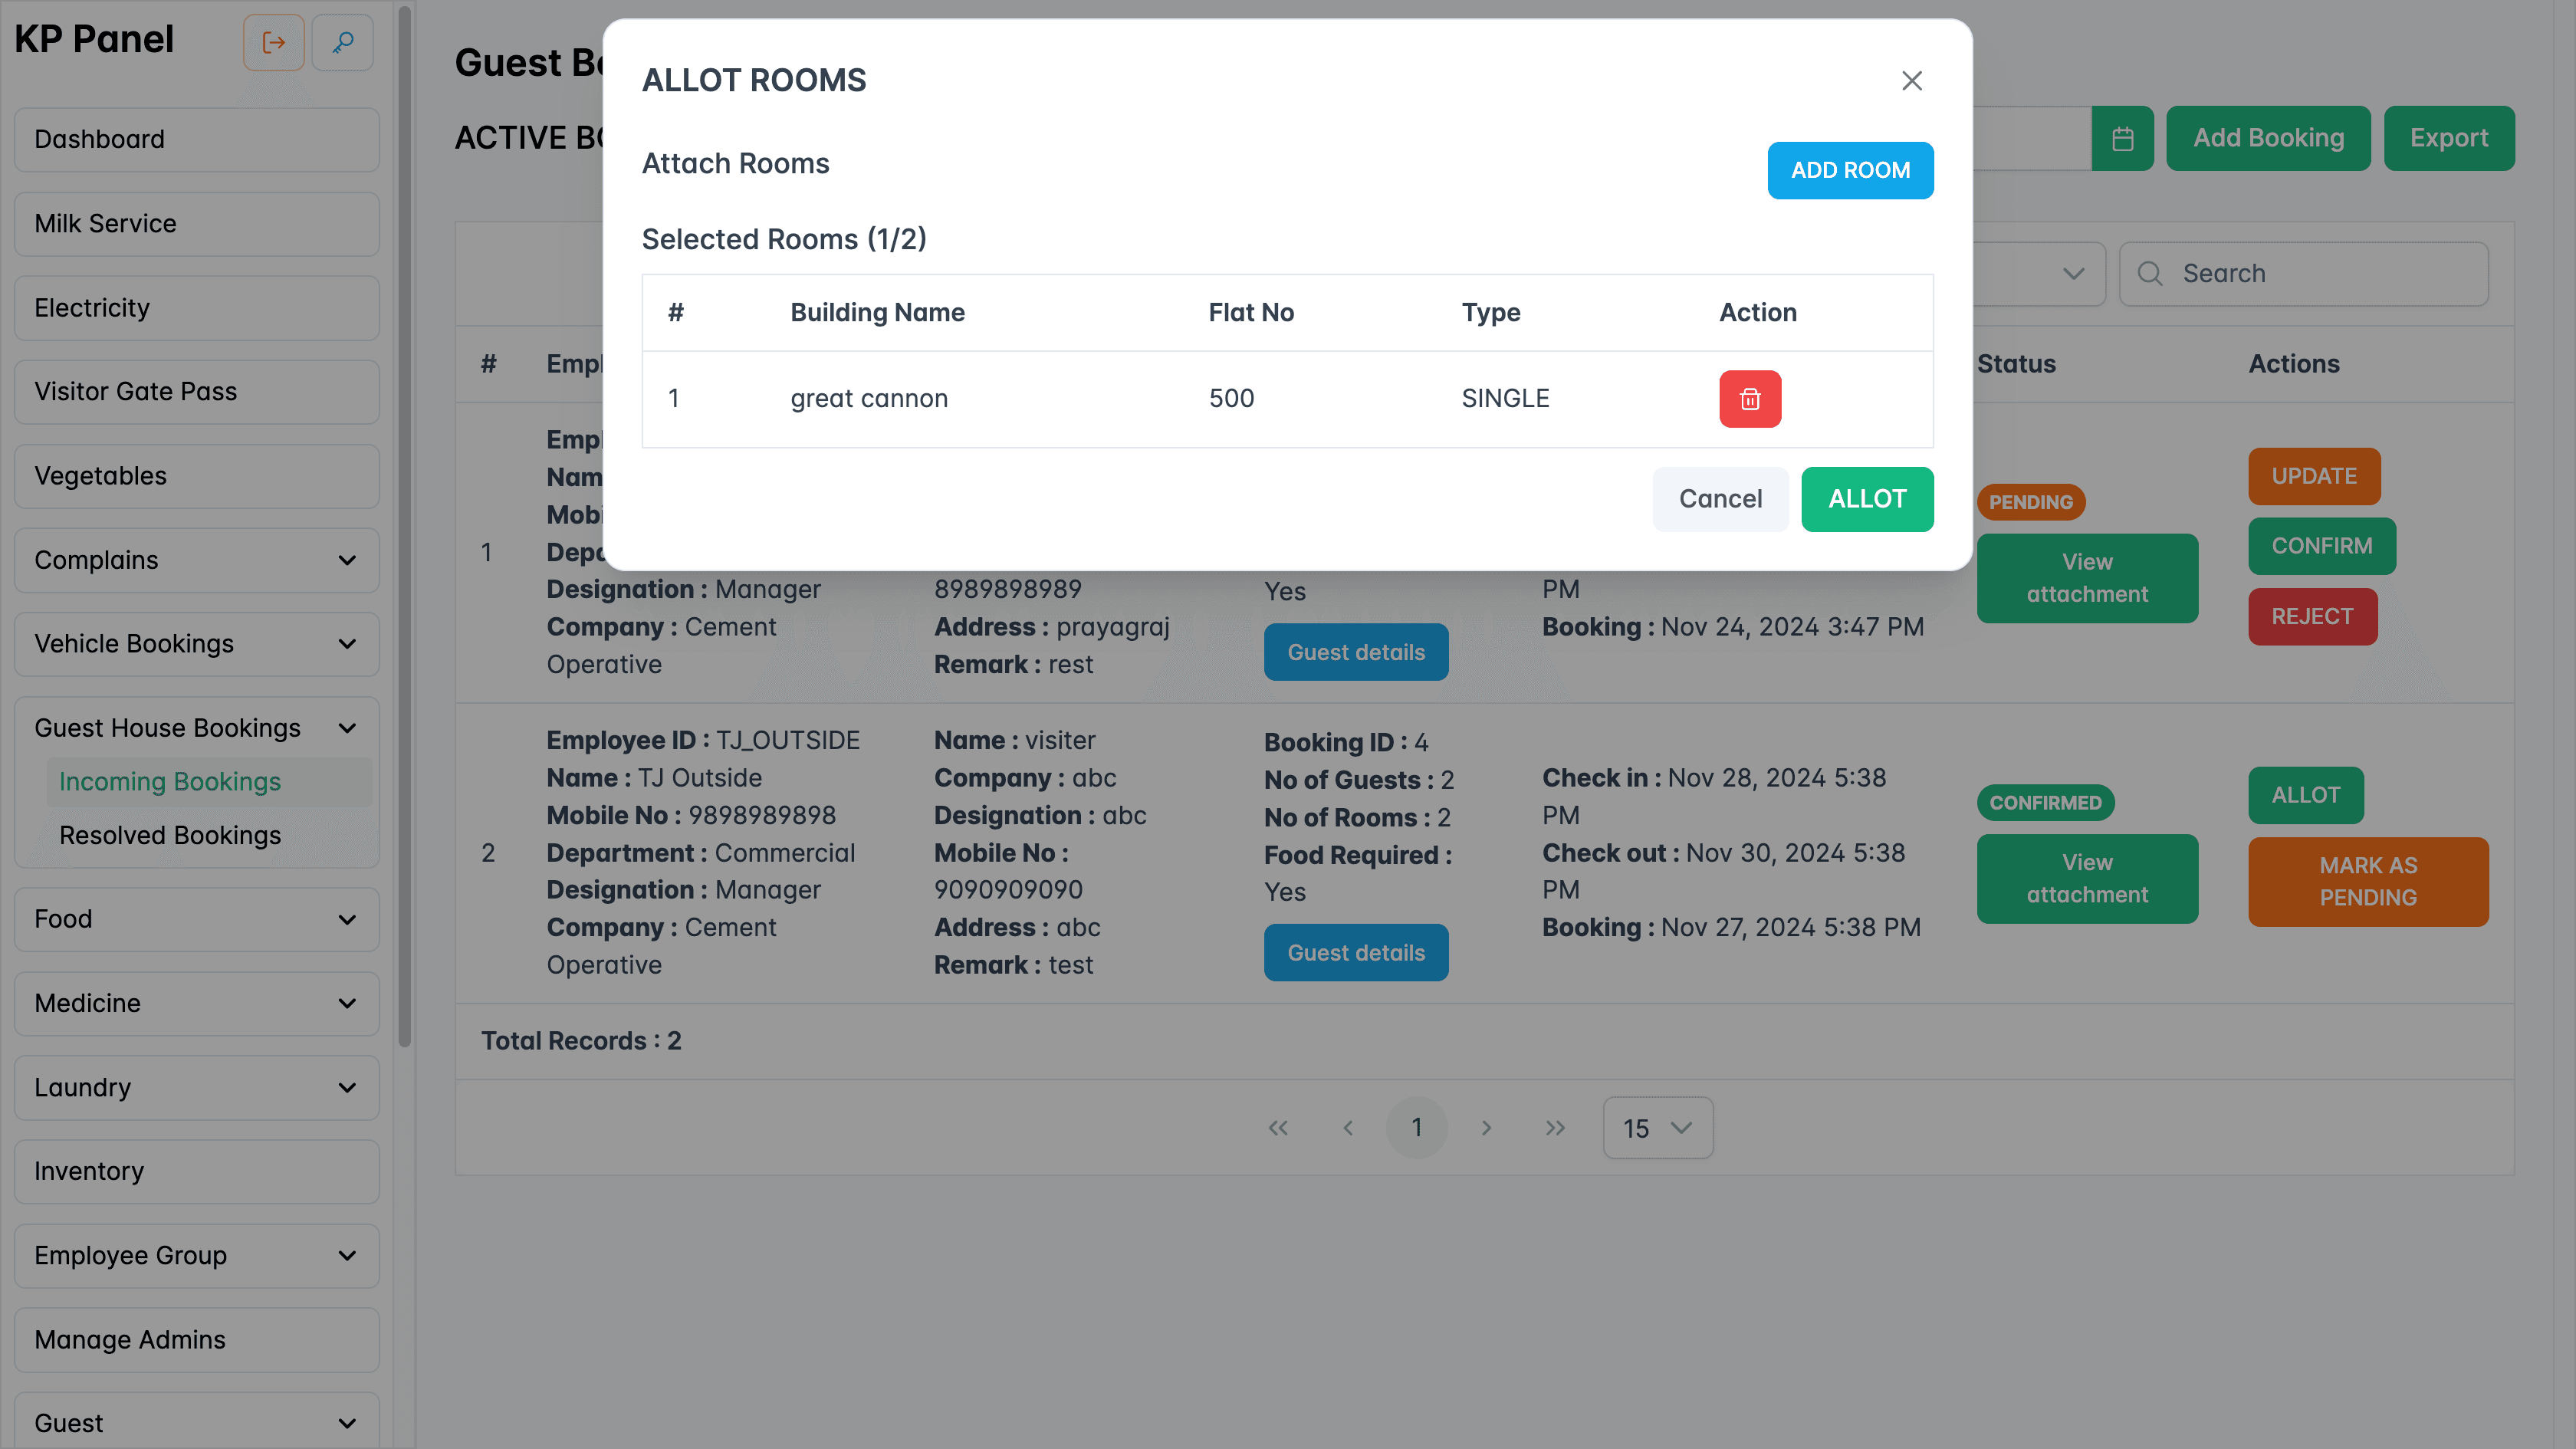The image size is (2576, 1449).
Task: Expand the Complains sidebar menu
Action: [x=196, y=560]
